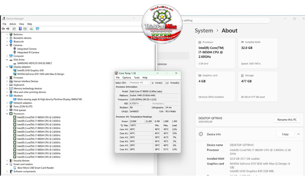Select the Alcor Micro USB Smart Card Reader

tap(36, 168)
